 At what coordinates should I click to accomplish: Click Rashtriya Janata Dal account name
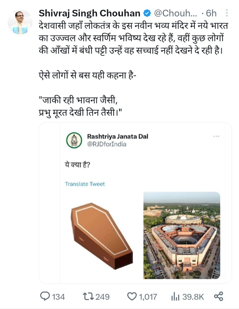(117, 136)
